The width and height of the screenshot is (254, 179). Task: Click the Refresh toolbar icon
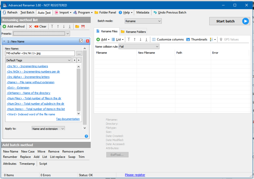(x=4, y=12)
